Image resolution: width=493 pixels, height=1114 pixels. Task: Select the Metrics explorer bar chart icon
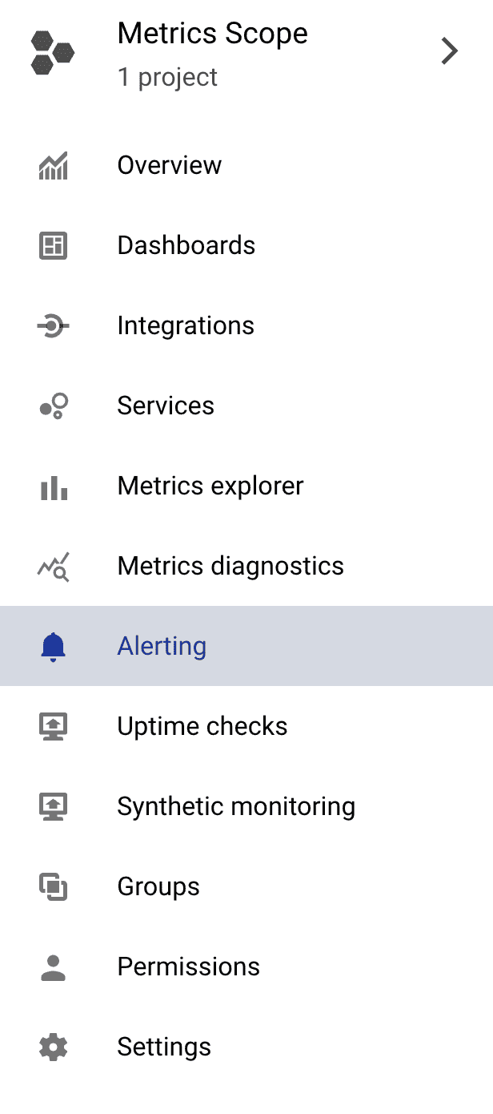click(x=52, y=486)
